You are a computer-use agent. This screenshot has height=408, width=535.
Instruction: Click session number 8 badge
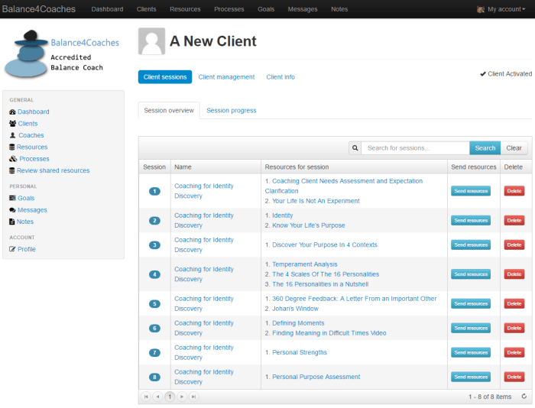pos(154,377)
